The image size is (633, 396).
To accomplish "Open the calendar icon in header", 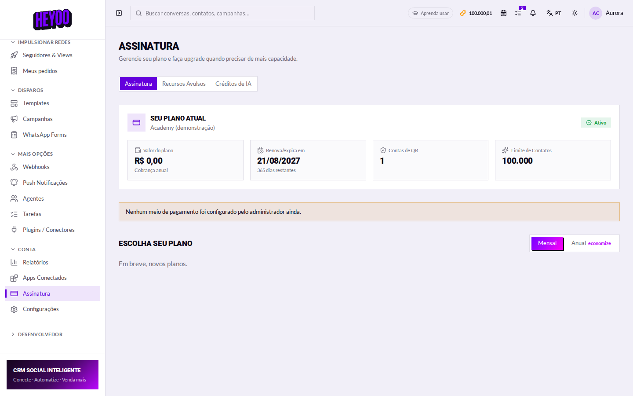I will [503, 13].
